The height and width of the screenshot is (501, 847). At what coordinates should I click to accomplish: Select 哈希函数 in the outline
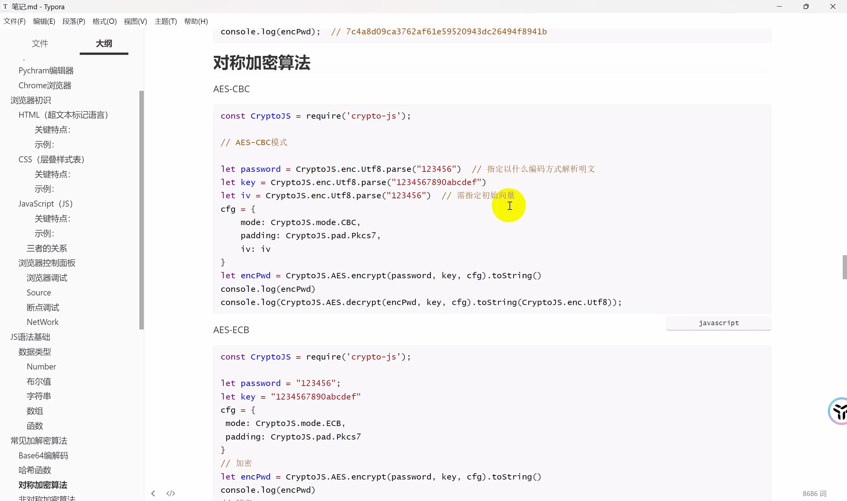click(35, 470)
